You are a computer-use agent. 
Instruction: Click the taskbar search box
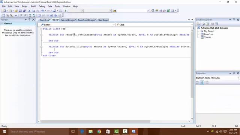click(38, 132)
